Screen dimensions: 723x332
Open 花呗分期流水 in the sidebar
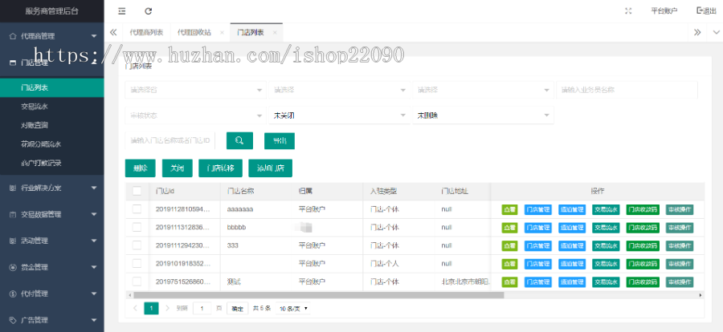(52, 144)
